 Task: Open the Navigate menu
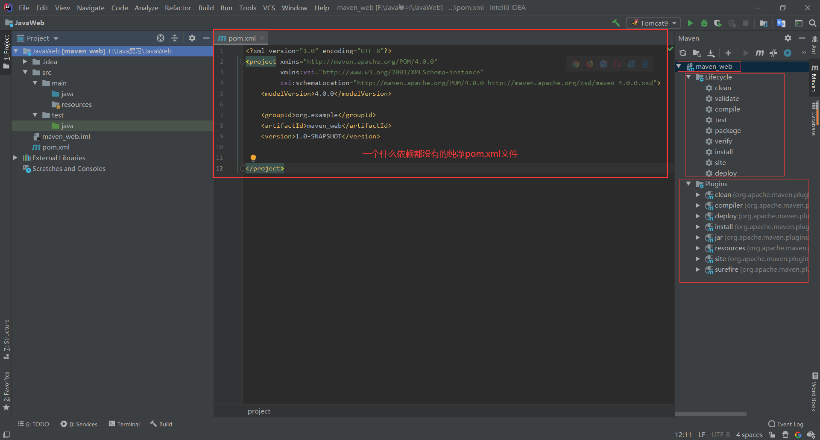(91, 8)
